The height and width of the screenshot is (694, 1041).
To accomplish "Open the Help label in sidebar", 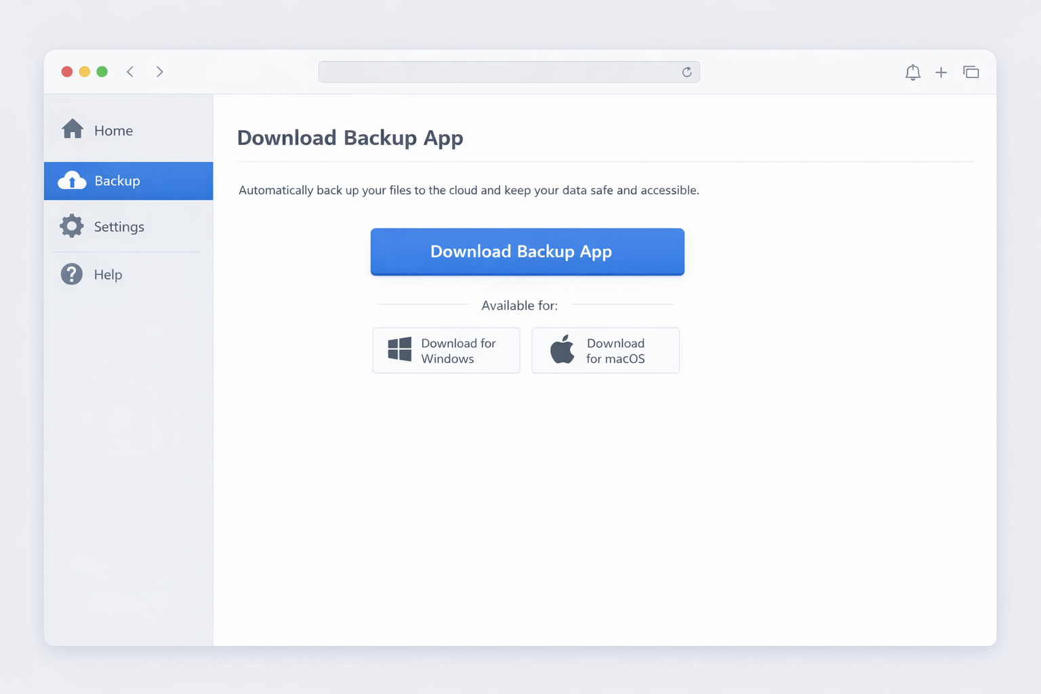I will pos(108,274).
